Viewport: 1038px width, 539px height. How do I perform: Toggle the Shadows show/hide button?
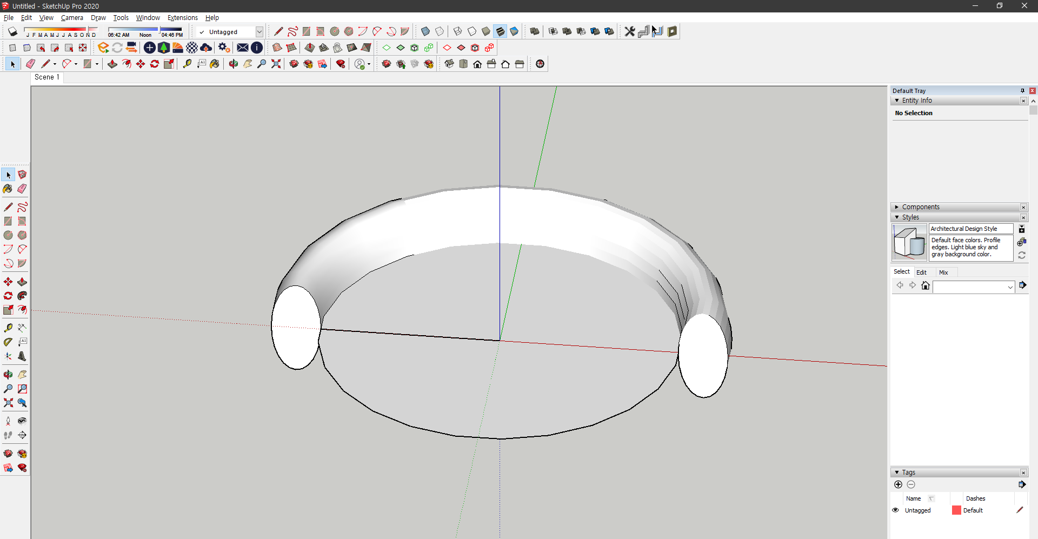tap(12, 31)
